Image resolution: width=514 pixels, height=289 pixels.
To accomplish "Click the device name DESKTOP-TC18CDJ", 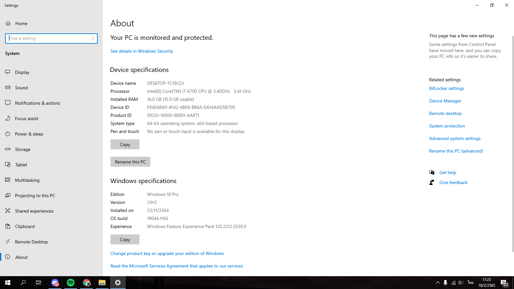I will (165, 83).
